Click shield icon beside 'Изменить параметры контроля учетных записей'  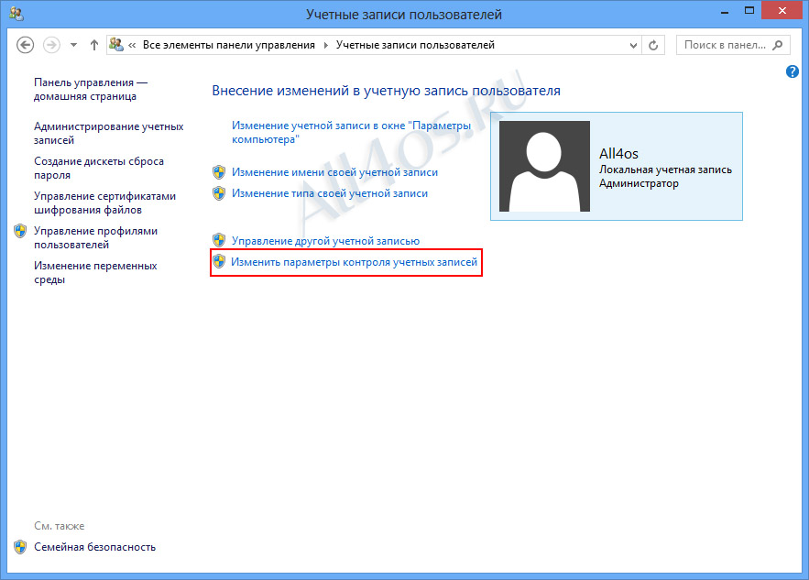[x=219, y=262]
